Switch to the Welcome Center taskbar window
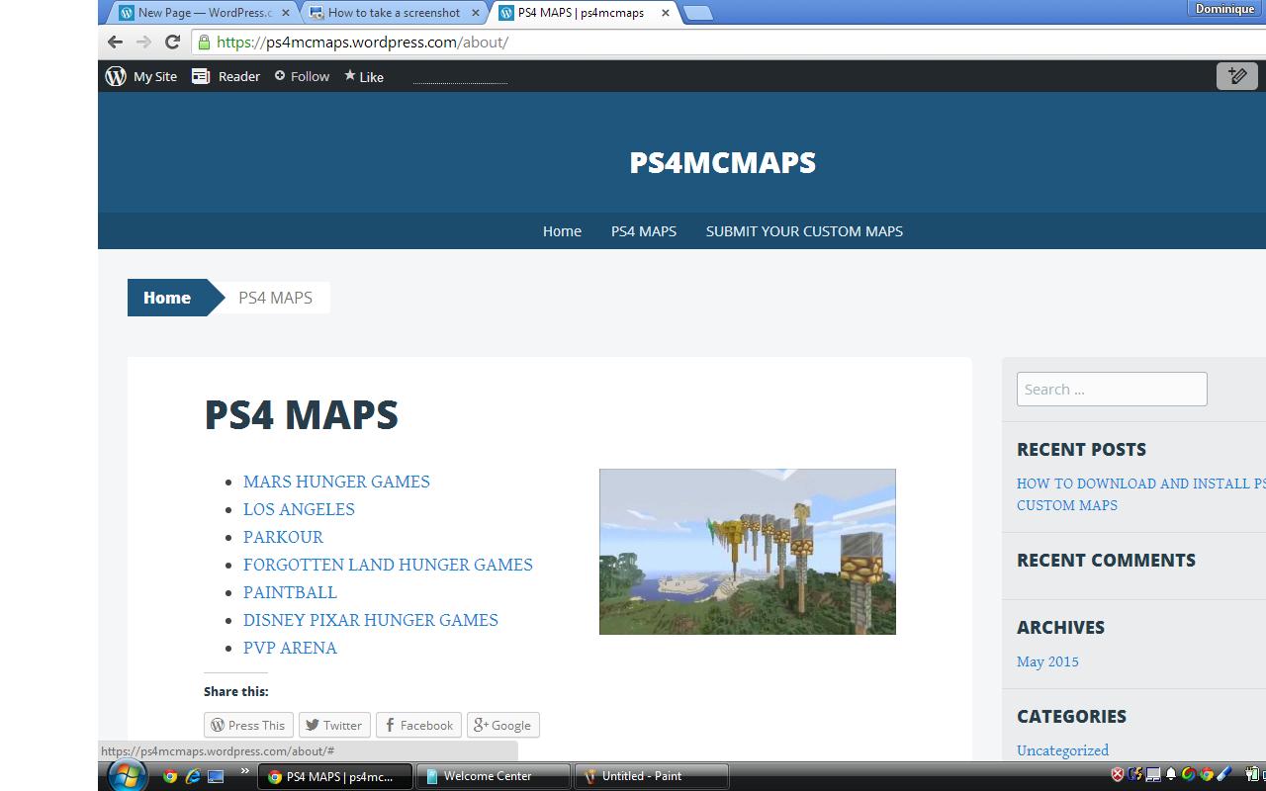Image resolution: width=1266 pixels, height=791 pixels. [x=493, y=776]
